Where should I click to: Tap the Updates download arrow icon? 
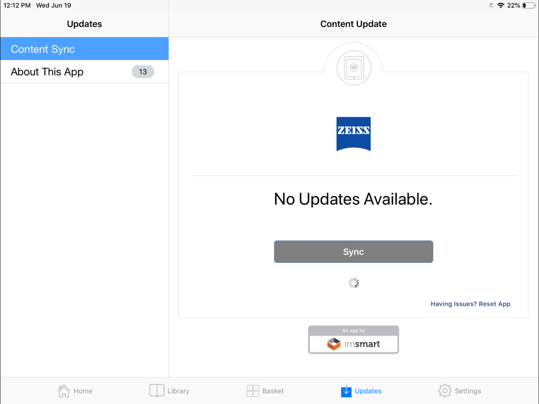pos(346,391)
